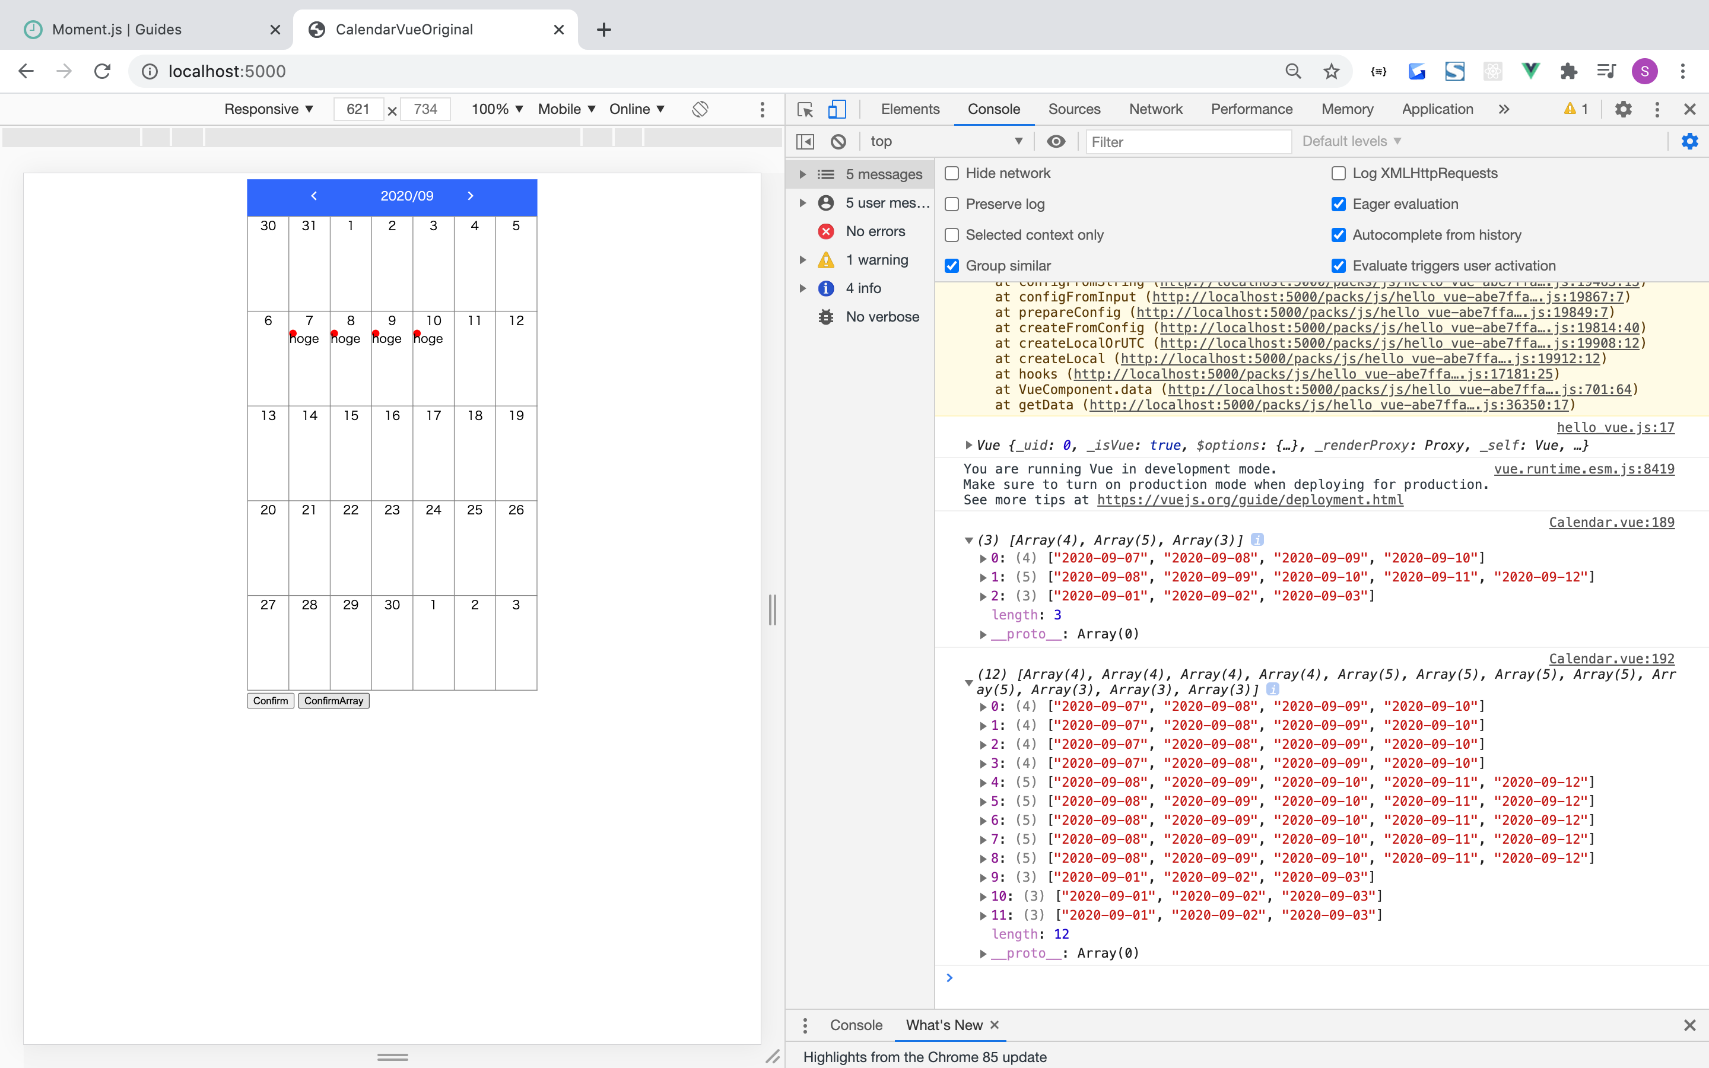Click the console Filter input
Screen dimensions: 1709x1068
pyautogui.click(x=1189, y=142)
